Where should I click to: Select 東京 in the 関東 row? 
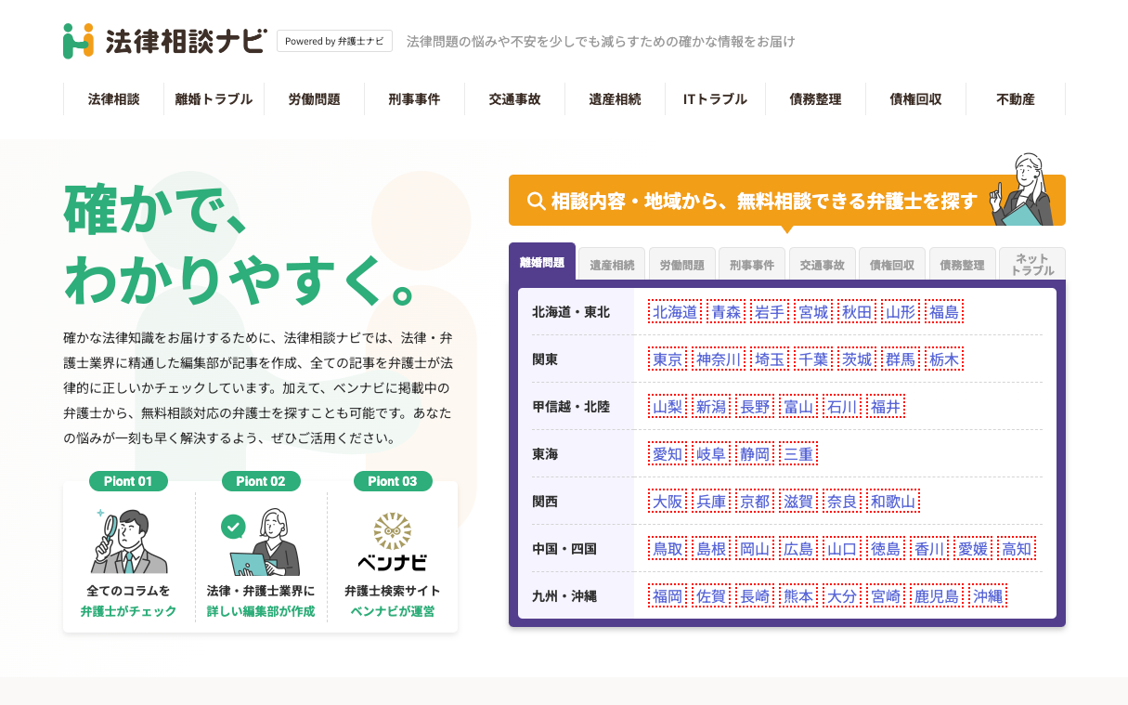click(x=668, y=359)
